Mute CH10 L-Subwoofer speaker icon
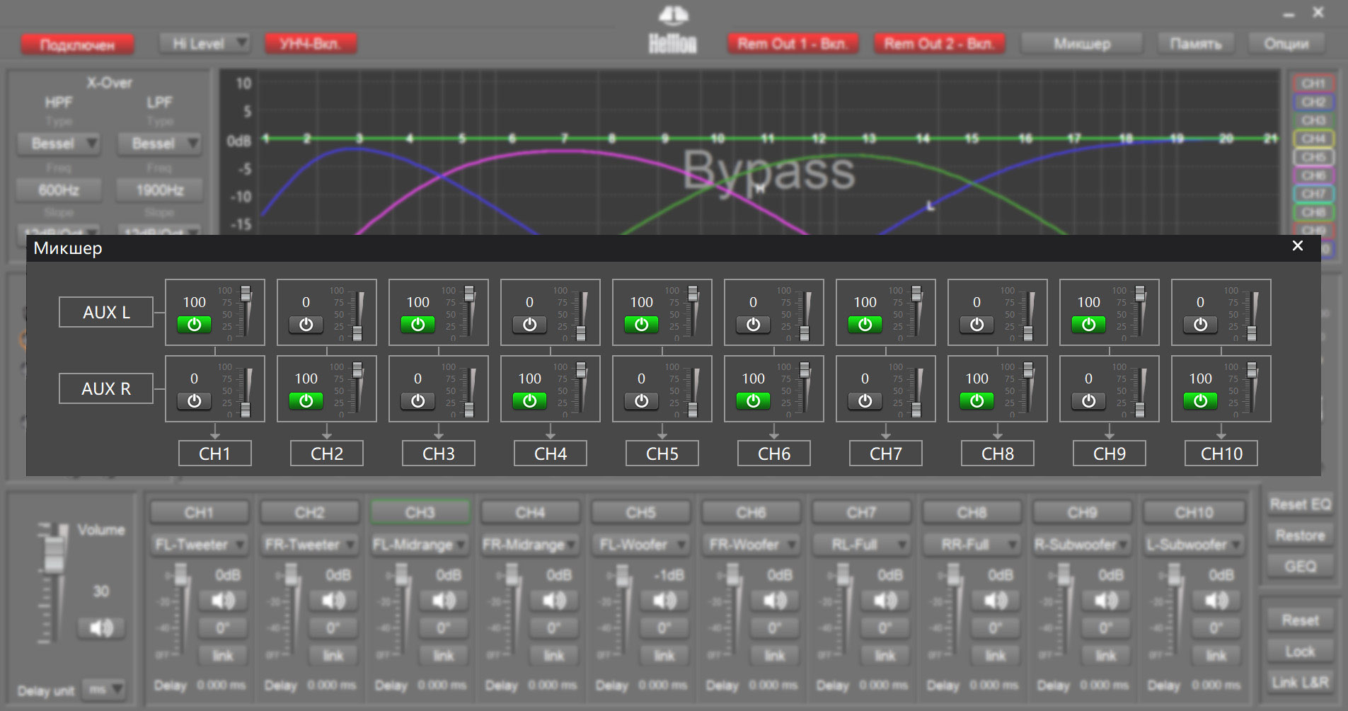Screen dimensions: 1348x711 pos(1216,601)
